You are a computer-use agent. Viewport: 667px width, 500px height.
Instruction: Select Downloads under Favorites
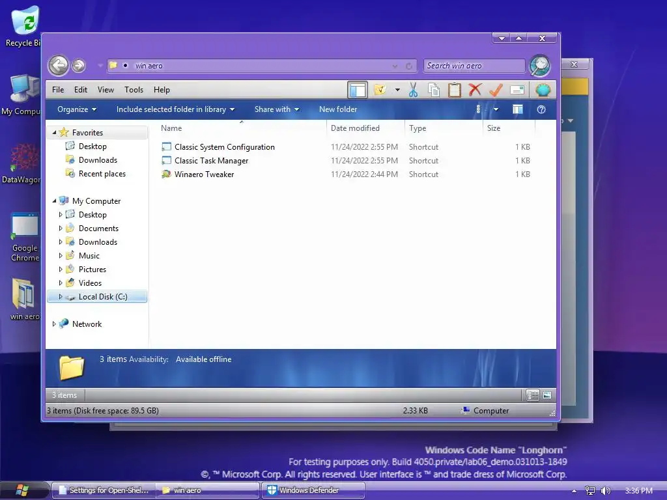[98, 160]
